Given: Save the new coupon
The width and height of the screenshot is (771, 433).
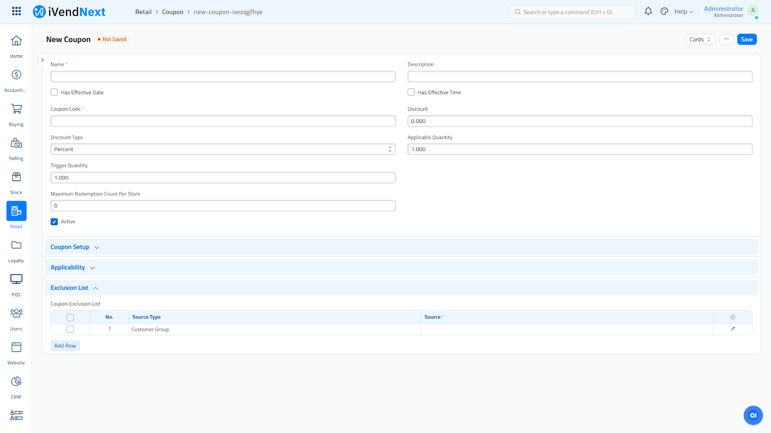Looking at the screenshot, I should point(746,39).
